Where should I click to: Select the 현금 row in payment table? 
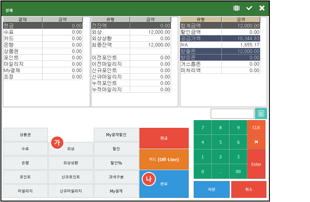click(43, 25)
